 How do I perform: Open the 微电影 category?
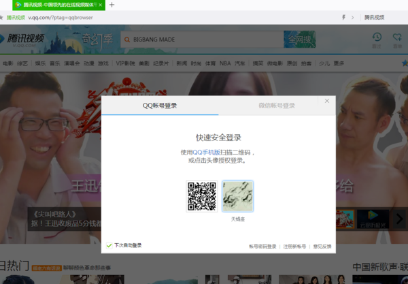(x=275, y=63)
